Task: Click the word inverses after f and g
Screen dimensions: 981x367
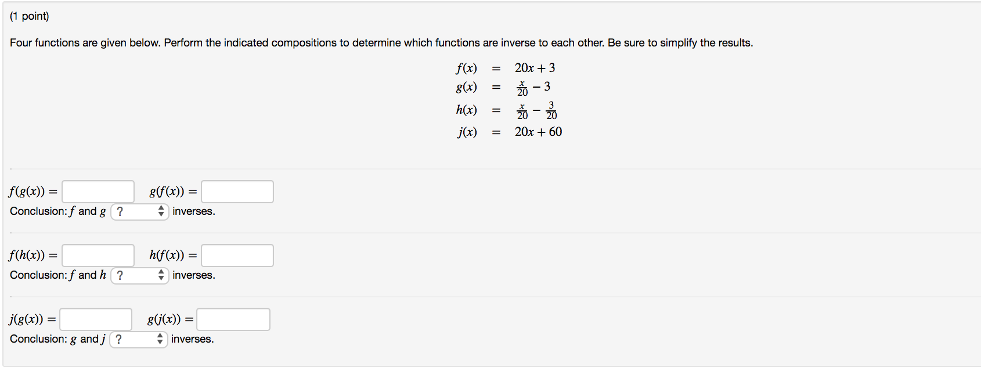Action: click(194, 211)
